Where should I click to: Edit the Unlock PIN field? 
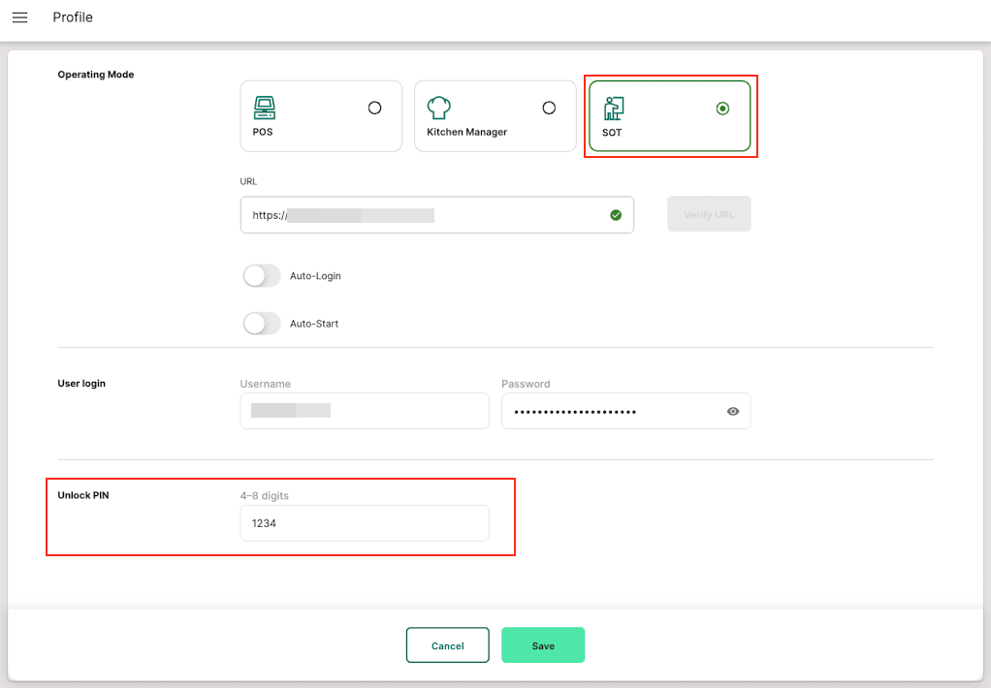(364, 523)
